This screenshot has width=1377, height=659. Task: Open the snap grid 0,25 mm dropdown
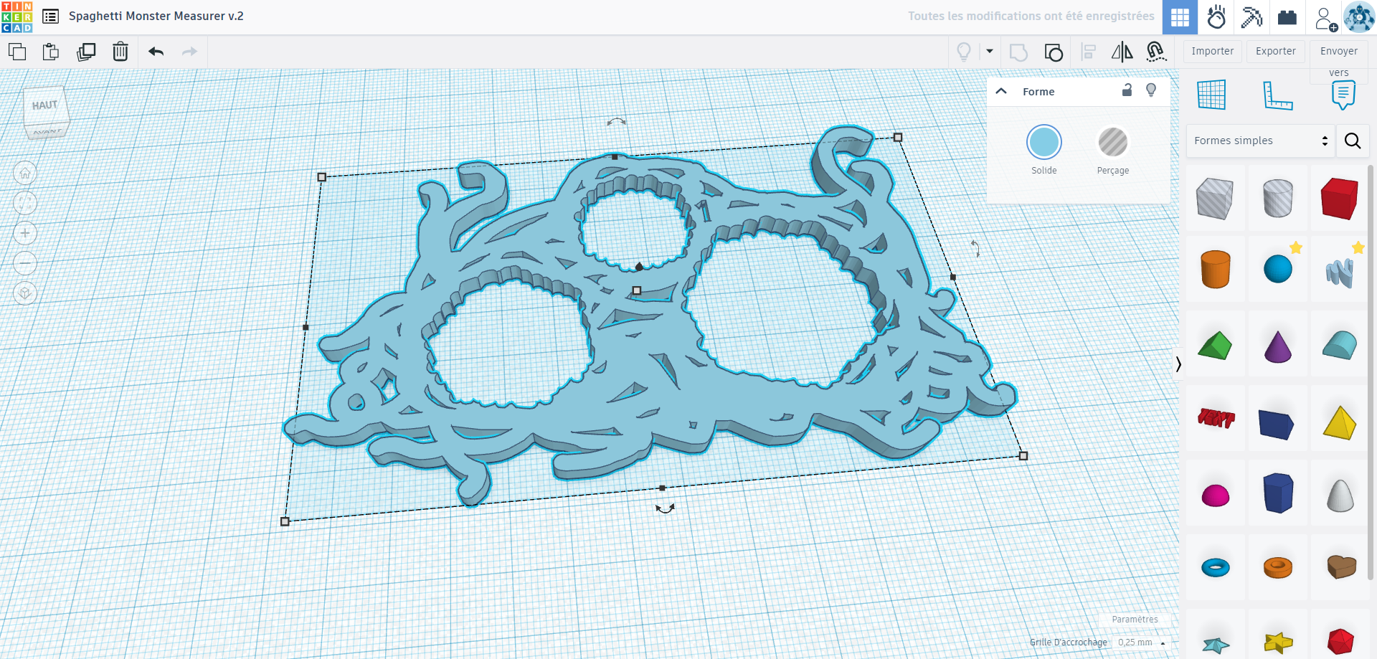(x=1142, y=643)
